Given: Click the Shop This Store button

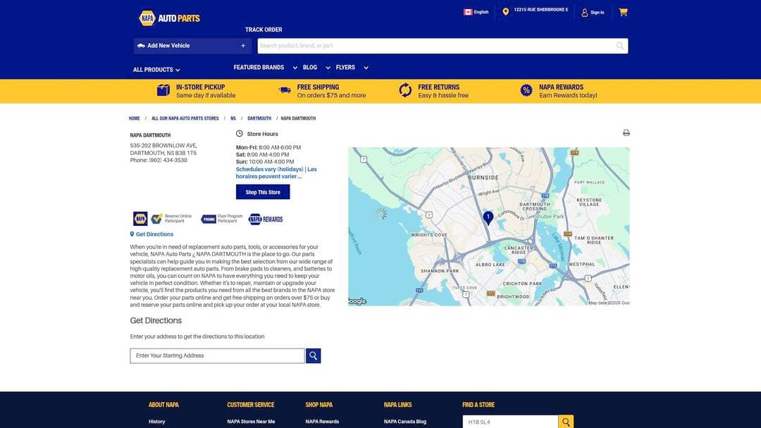Looking at the screenshot, I should tap(263, 191).
